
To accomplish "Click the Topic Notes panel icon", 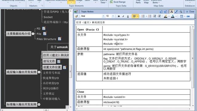I will [76, 12].
